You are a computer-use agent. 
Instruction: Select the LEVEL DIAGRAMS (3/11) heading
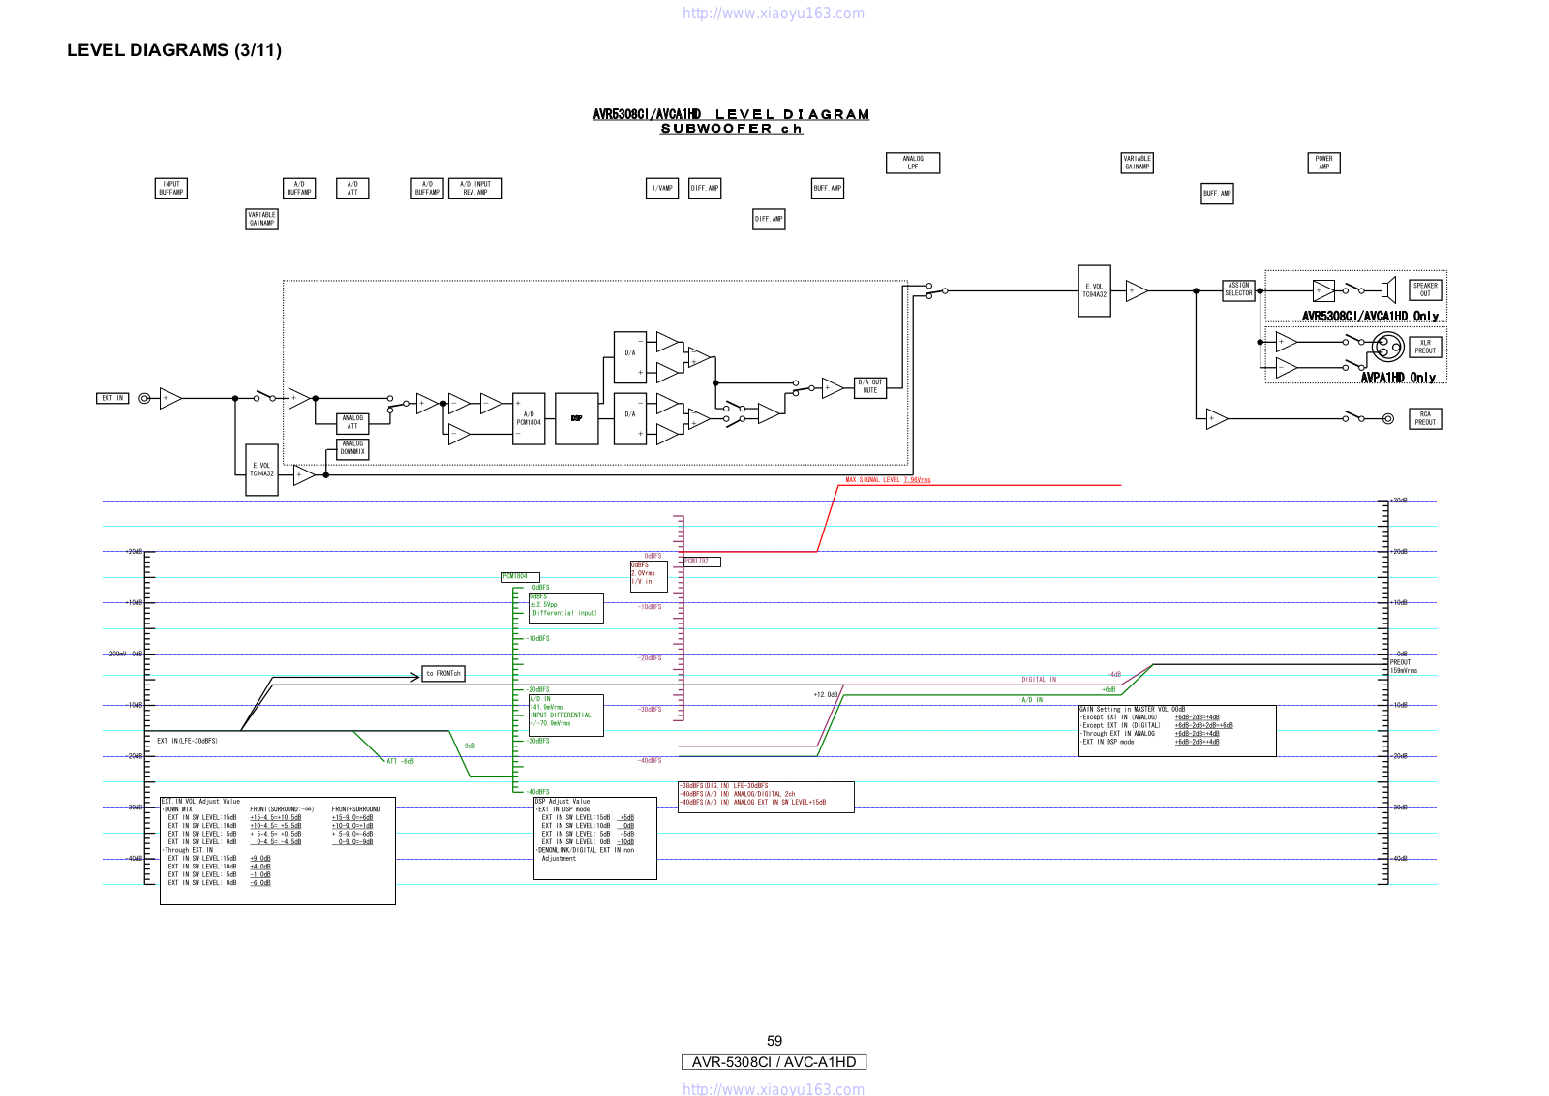coord(174,50)
